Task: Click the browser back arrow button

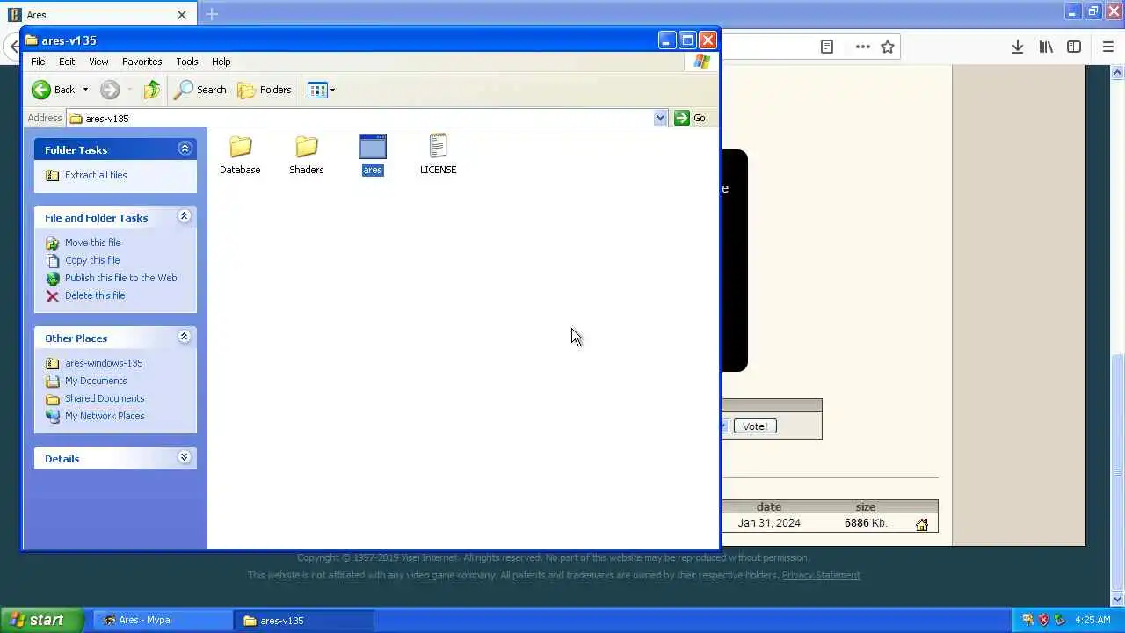Action: click(12, 47)
